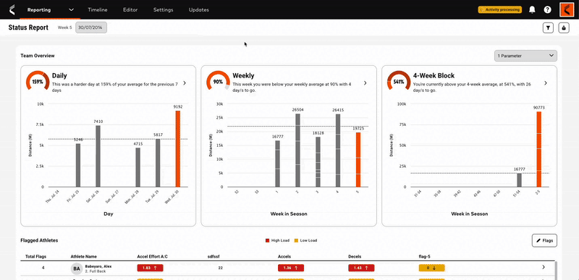Click the Athlete Name column header
Viewport: 579px width, 280px height.
point(84,256)
